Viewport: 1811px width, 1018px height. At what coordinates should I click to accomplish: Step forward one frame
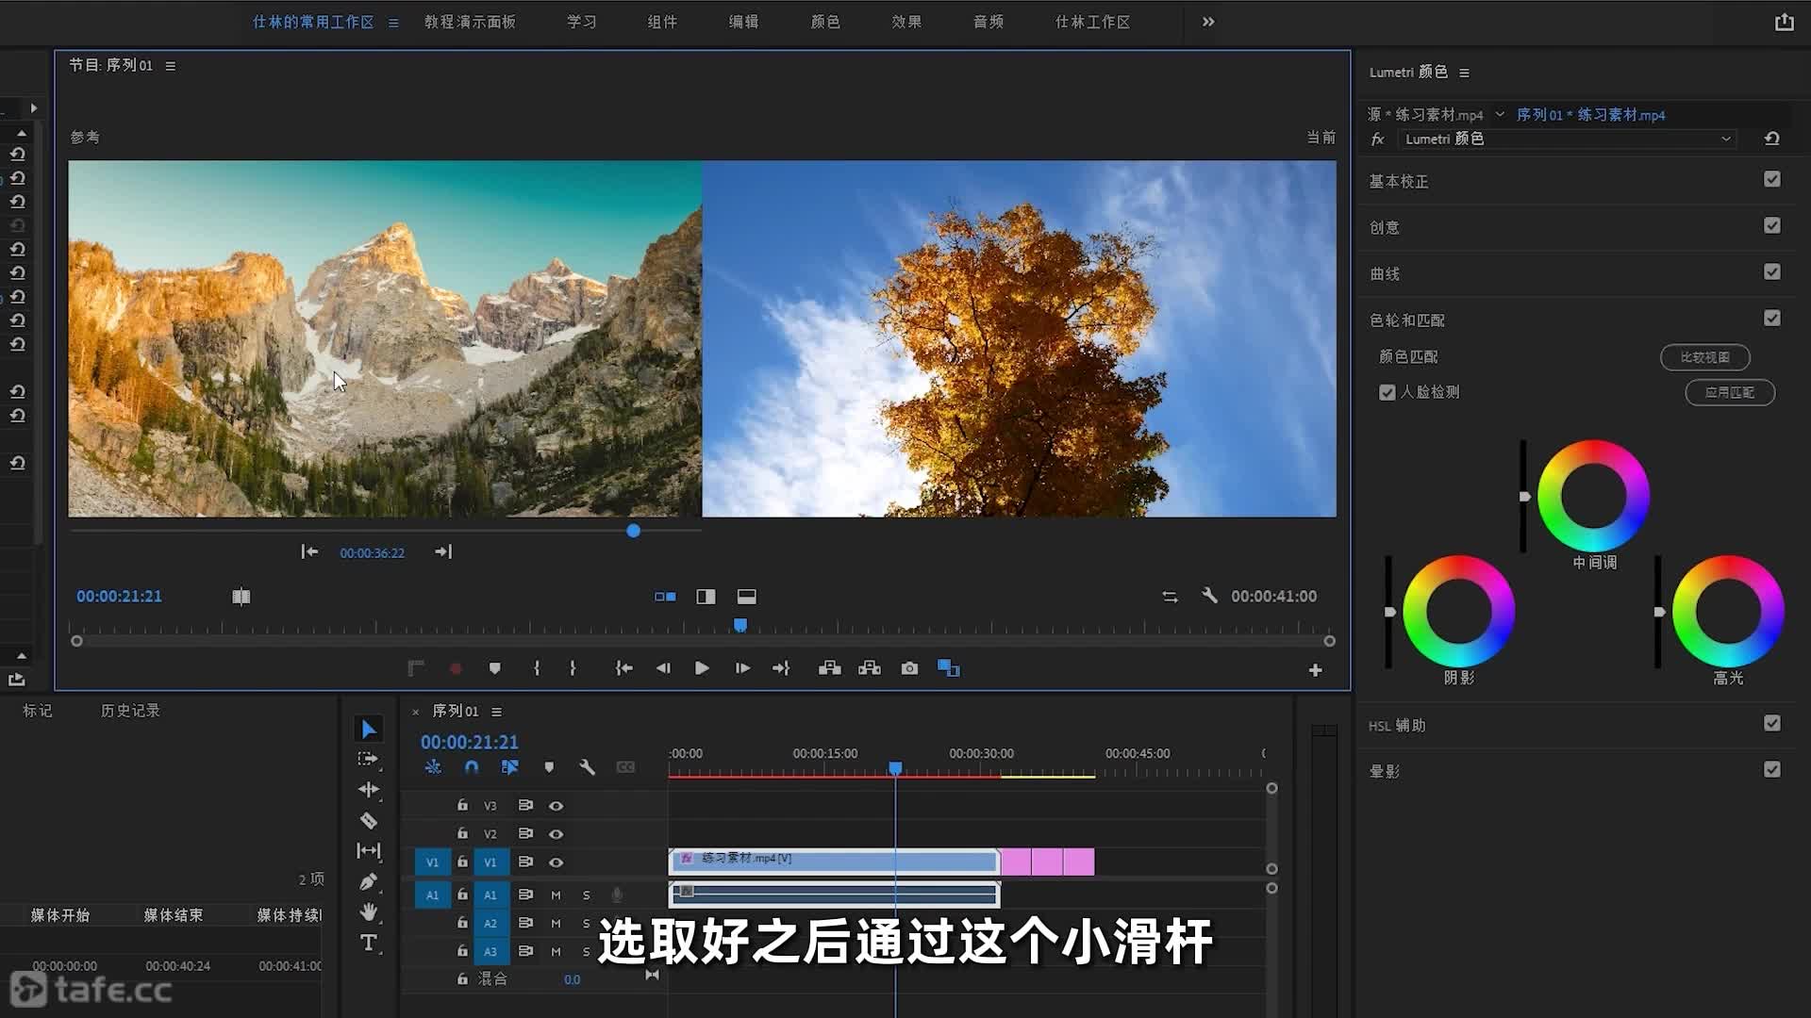coord(742,668)
